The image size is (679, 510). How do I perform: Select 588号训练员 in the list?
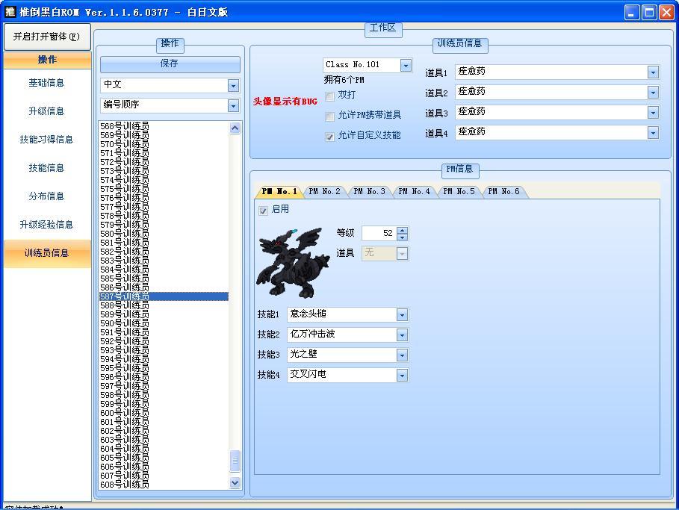[x=164, y=305]
